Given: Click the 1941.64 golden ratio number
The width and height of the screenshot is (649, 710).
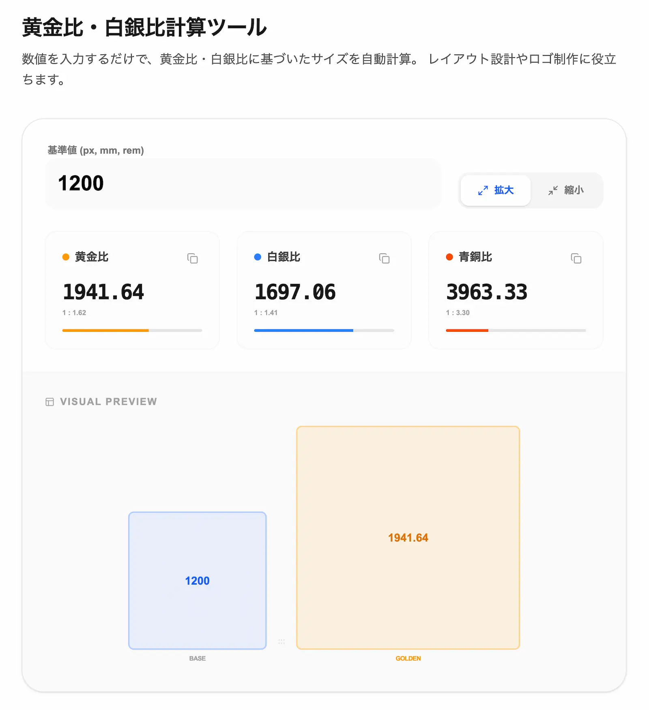Looking at the screenshot, I should click(x=103, y=292).
